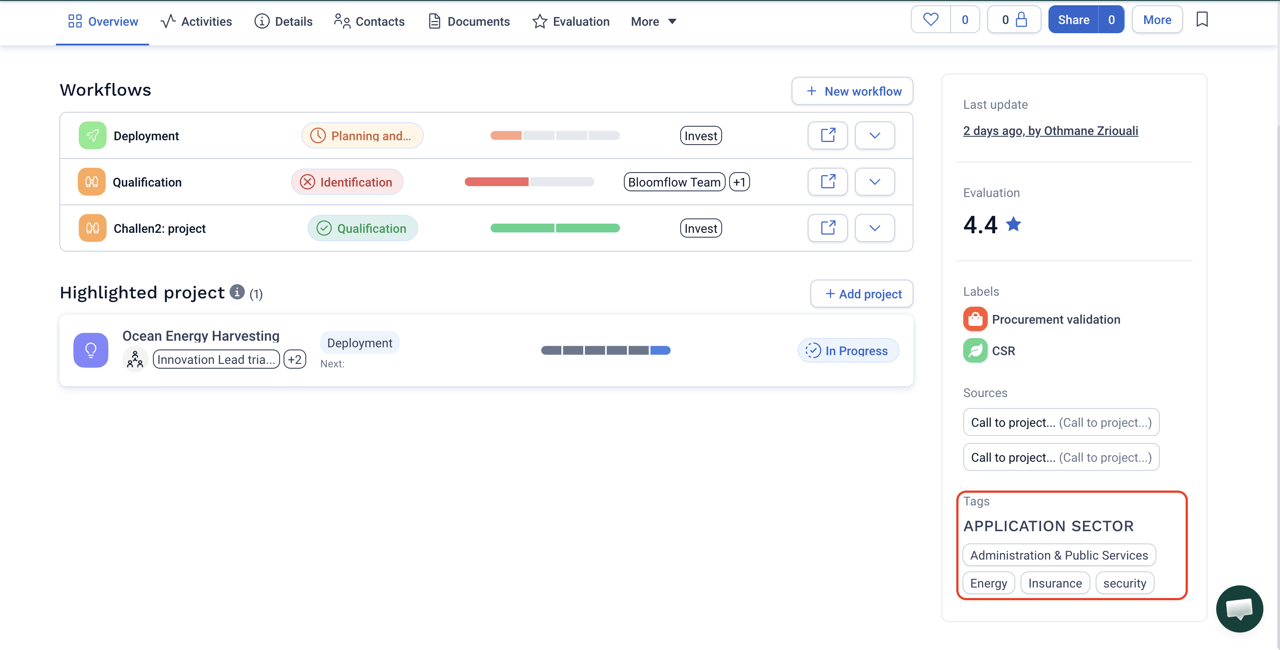This screenshot has height=650, width=1280.
Task: Click the Innovation Lead tria... tag
Action: coord(216,359)
